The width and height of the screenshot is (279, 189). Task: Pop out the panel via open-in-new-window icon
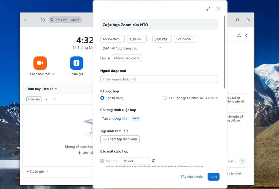click(246, 35)
